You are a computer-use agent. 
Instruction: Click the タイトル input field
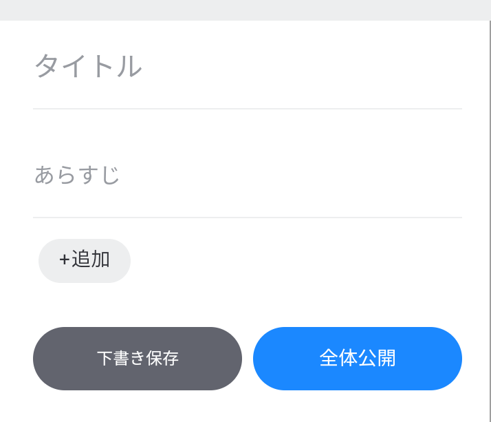click(248, 66)
